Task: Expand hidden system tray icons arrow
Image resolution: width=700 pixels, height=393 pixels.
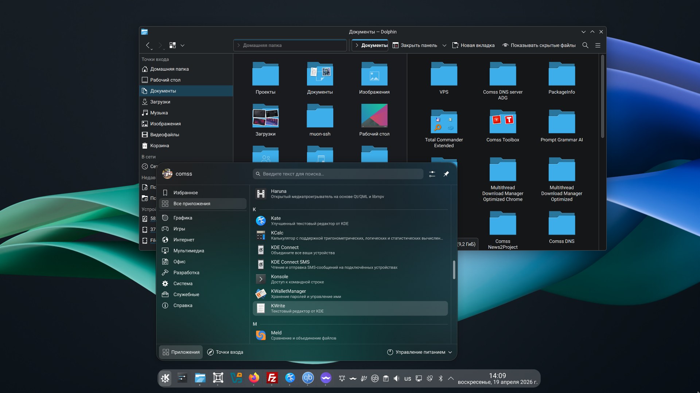Action: [x=451, y=378]
